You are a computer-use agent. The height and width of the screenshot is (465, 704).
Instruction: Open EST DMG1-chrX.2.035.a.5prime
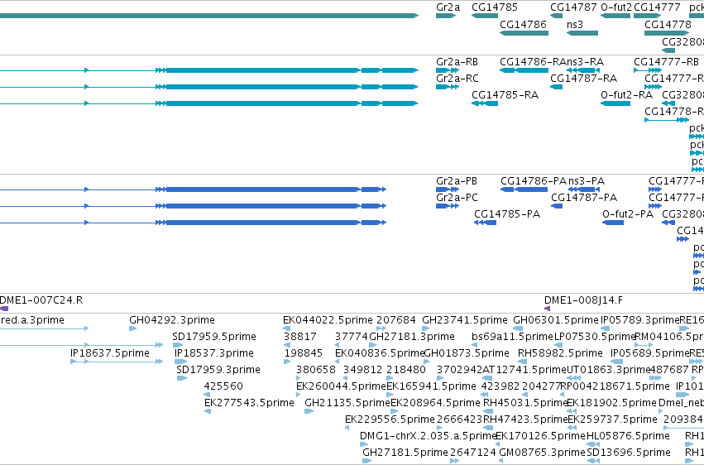428,436
